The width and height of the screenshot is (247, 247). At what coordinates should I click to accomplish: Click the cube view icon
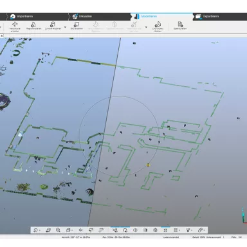coord(68,230)
